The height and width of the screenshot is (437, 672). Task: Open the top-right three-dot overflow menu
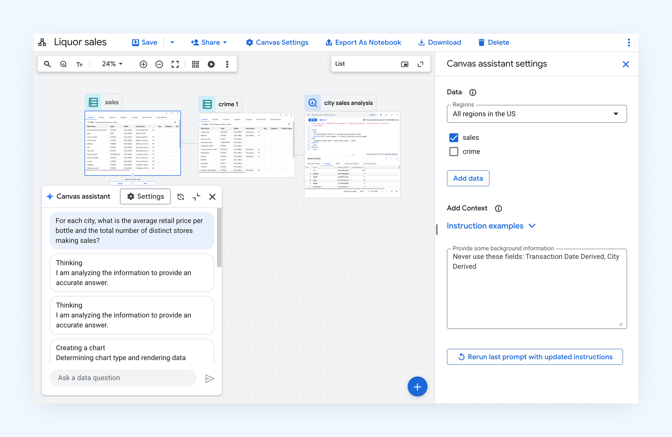click(629, 42)
